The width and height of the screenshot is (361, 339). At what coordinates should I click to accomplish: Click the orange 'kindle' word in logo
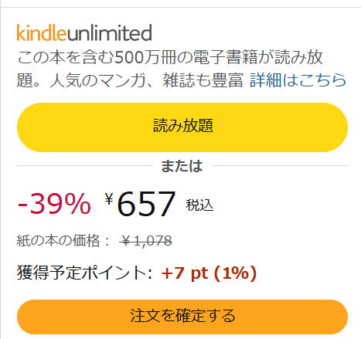pyautogui.click(x=42, y=32)
